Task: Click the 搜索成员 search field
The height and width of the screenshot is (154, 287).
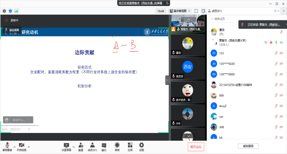Action: tap(245, 19)
